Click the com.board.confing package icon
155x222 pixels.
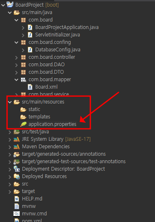(x=23, y=42)
